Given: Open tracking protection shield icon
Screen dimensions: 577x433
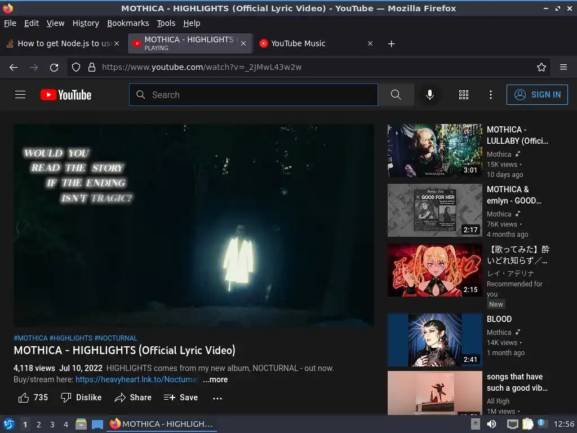Looking at the screenshot, I should point(76,67).
